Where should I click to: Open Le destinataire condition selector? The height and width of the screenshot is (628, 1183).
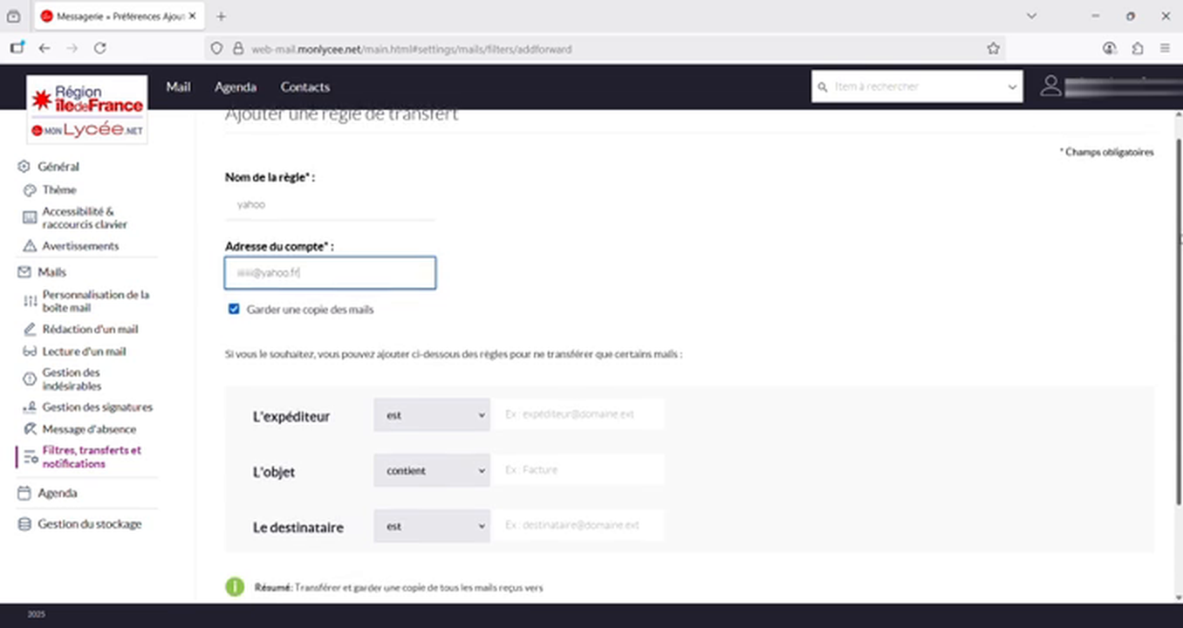point(431,525)
